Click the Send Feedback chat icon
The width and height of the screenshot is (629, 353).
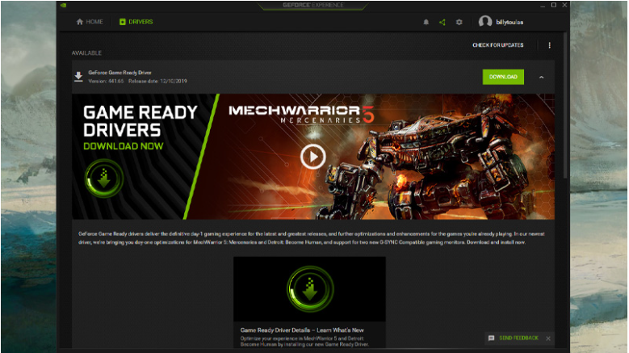pos(491,338)
